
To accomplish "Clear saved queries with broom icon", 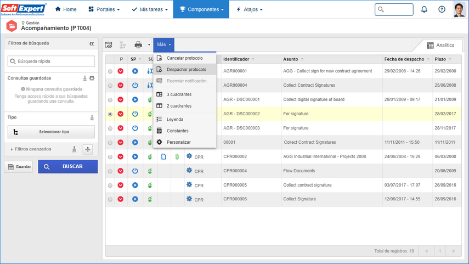I will [x=85, y=78].
